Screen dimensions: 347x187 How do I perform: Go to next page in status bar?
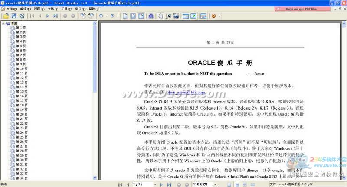pyautogui.click(x=161, y=184)
